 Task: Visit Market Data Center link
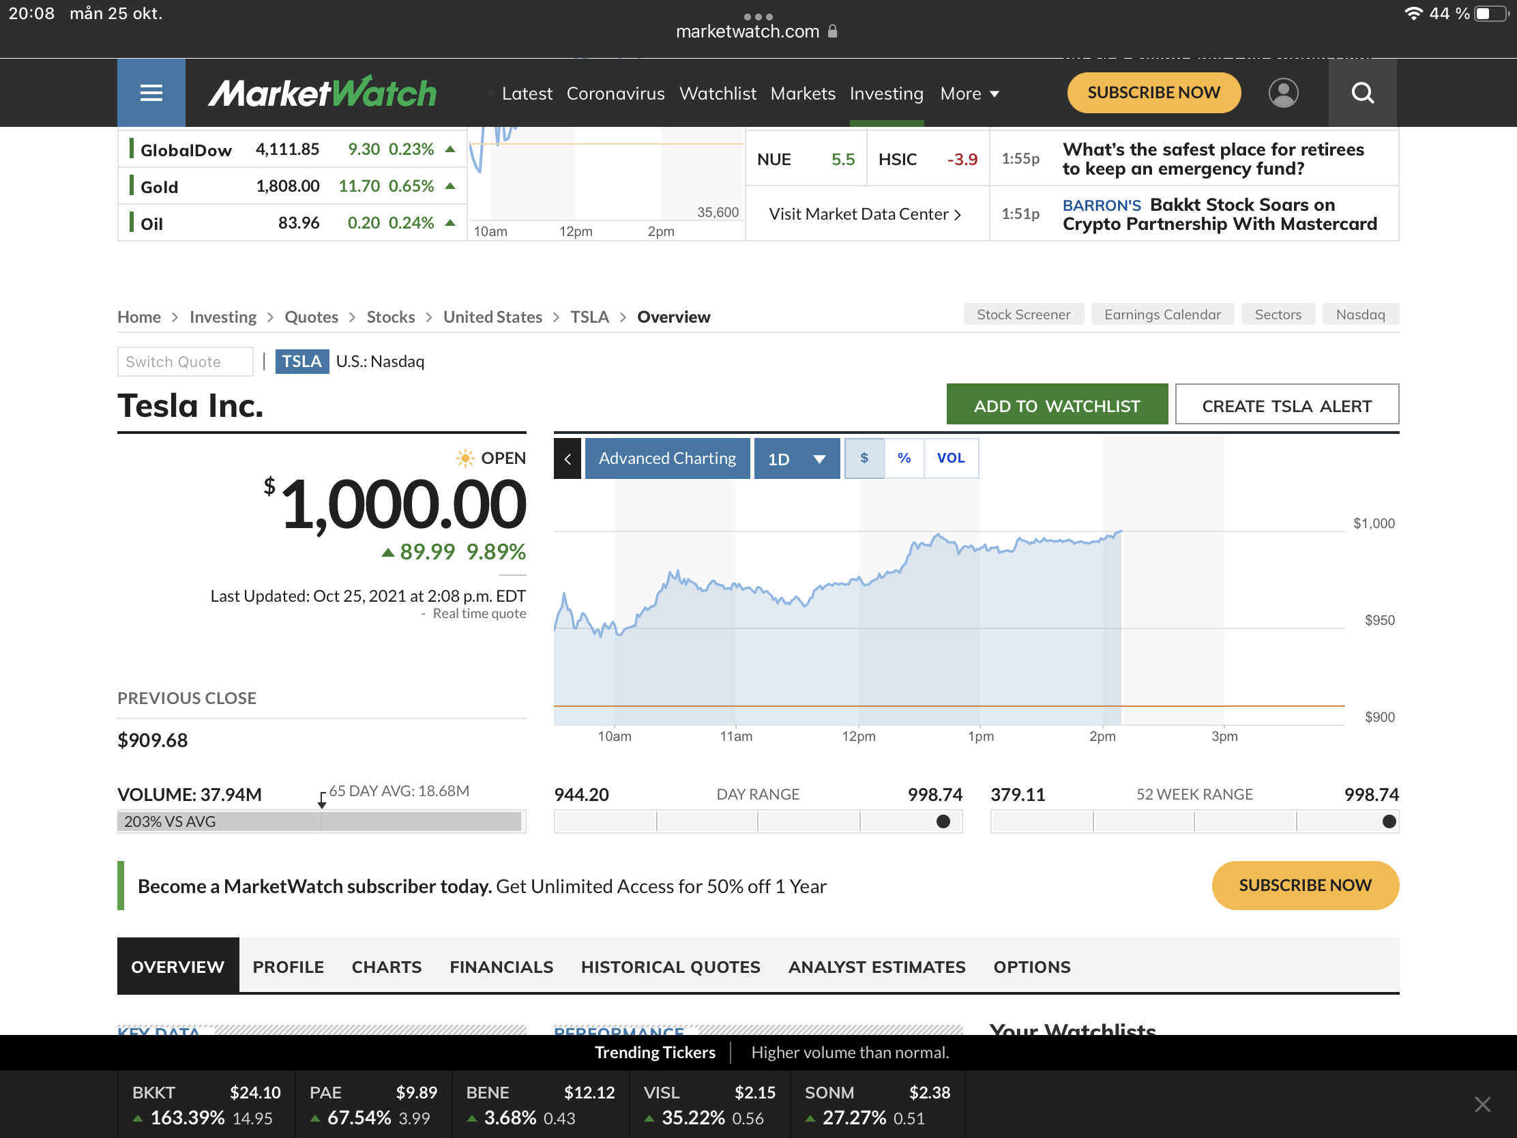865,214
